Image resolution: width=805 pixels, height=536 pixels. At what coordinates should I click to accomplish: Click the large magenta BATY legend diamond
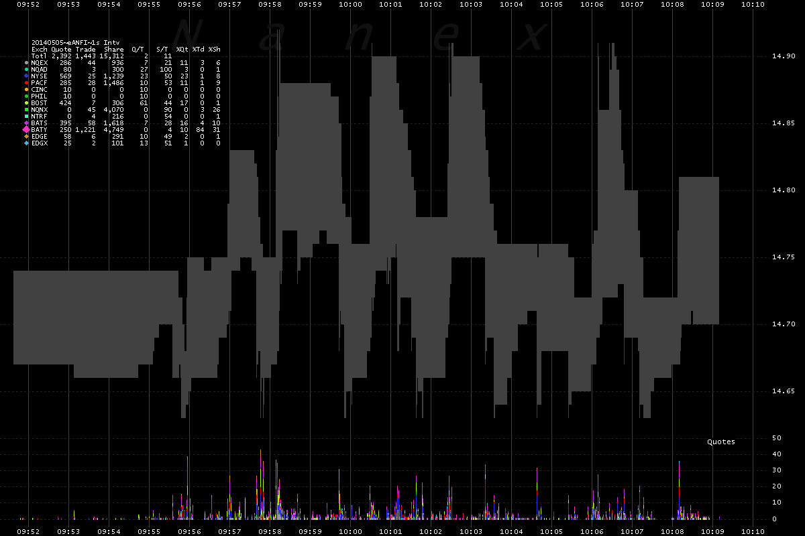pyautogui.click(x=25, y=129)
